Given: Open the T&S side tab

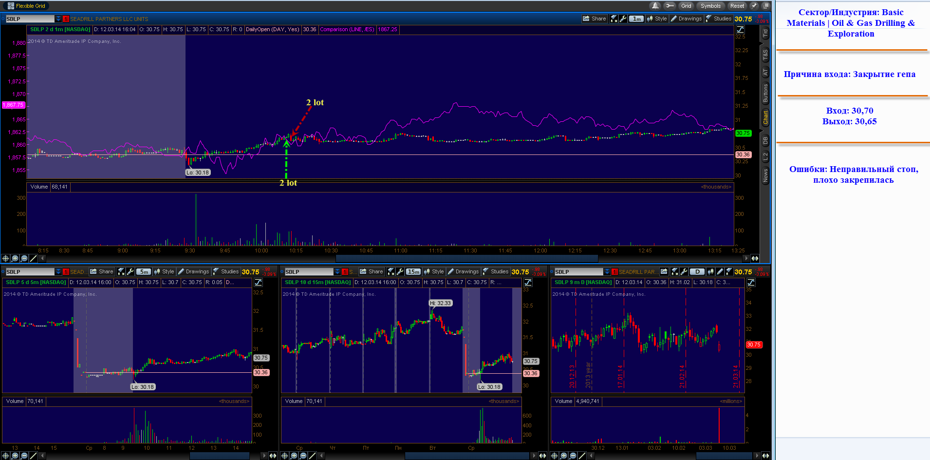Looking at the screenshot, I should coord(765,55).
